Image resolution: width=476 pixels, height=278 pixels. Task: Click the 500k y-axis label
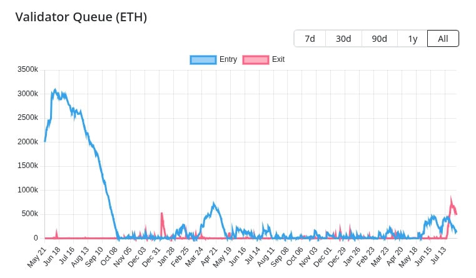click(x=29, y=214)
